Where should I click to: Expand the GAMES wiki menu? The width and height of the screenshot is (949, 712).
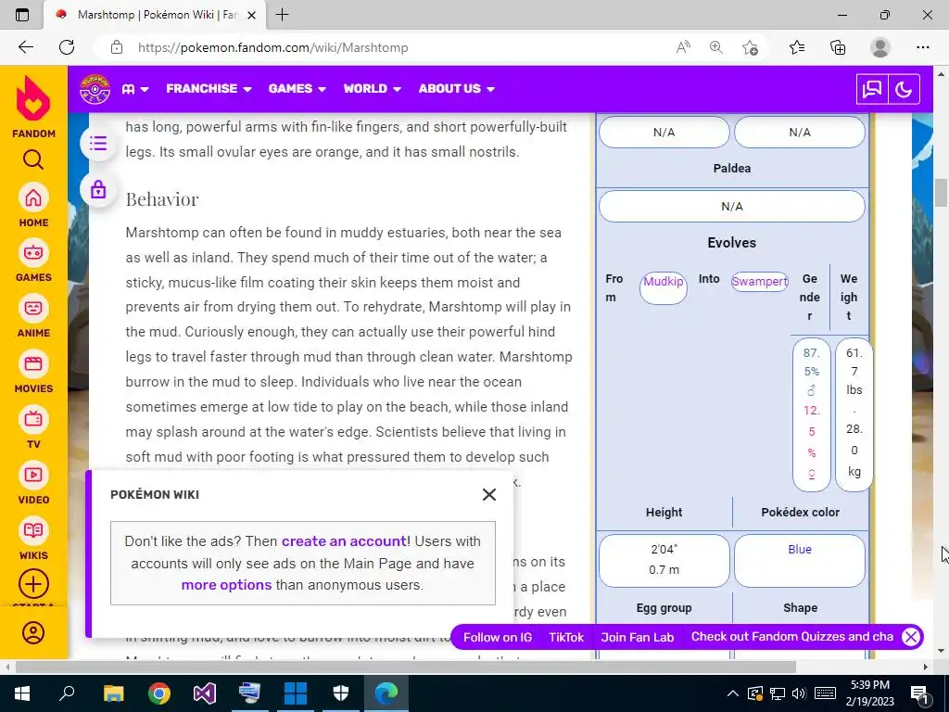pyautogui.click(x=297, y=88)
